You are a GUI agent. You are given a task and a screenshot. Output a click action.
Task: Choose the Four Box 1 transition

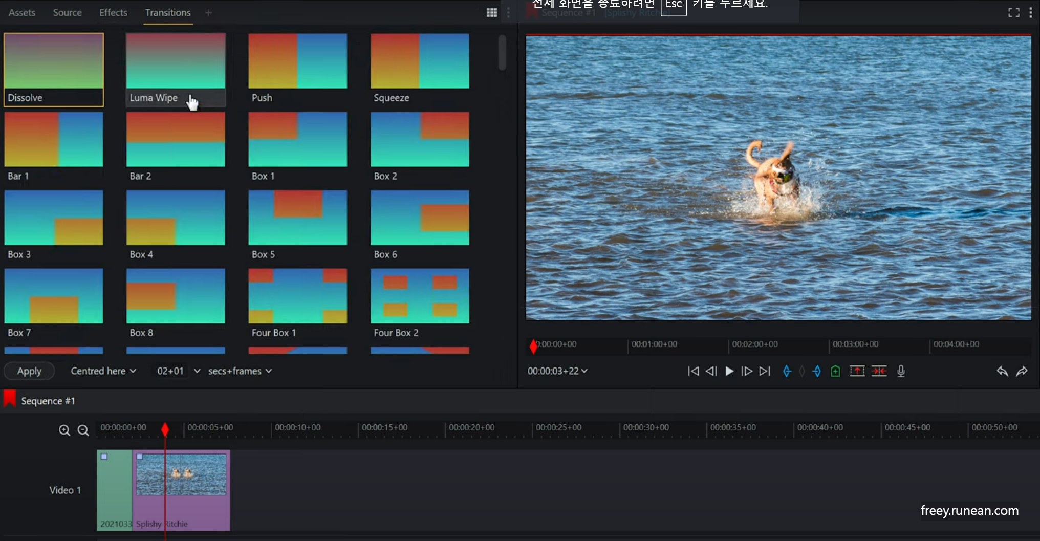click(297, 305)
